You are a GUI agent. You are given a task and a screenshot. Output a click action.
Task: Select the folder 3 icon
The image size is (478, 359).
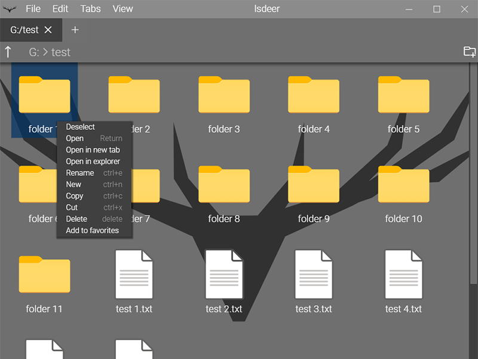(x=224, y=95)
